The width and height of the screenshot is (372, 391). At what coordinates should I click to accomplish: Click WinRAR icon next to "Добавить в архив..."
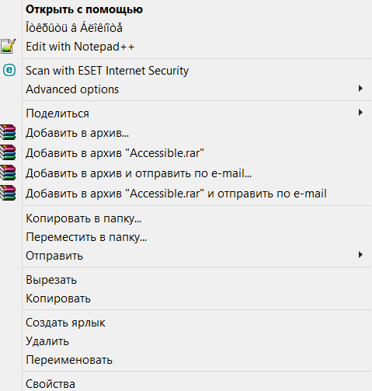[8, 132]
